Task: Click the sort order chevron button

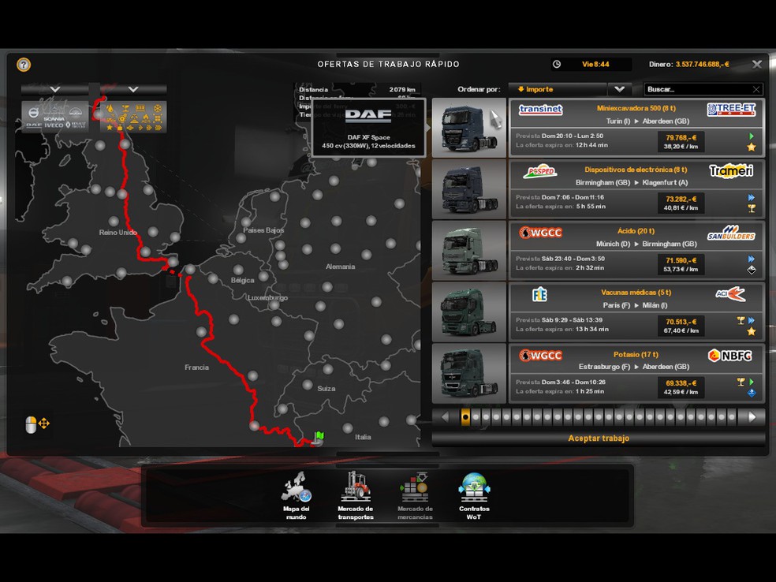Action: pos(620,90)
